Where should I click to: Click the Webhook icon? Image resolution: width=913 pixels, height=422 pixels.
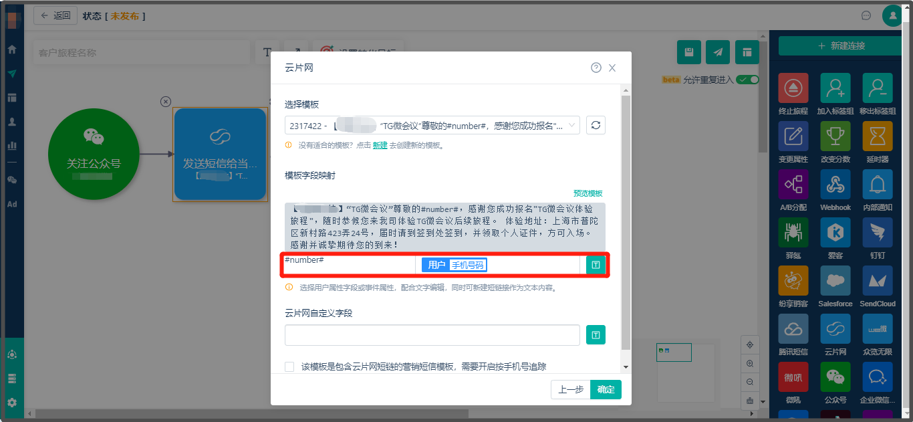coord(835,184)
